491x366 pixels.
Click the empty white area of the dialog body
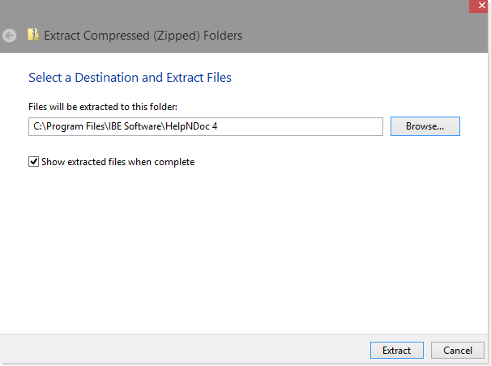coord(244,244)
